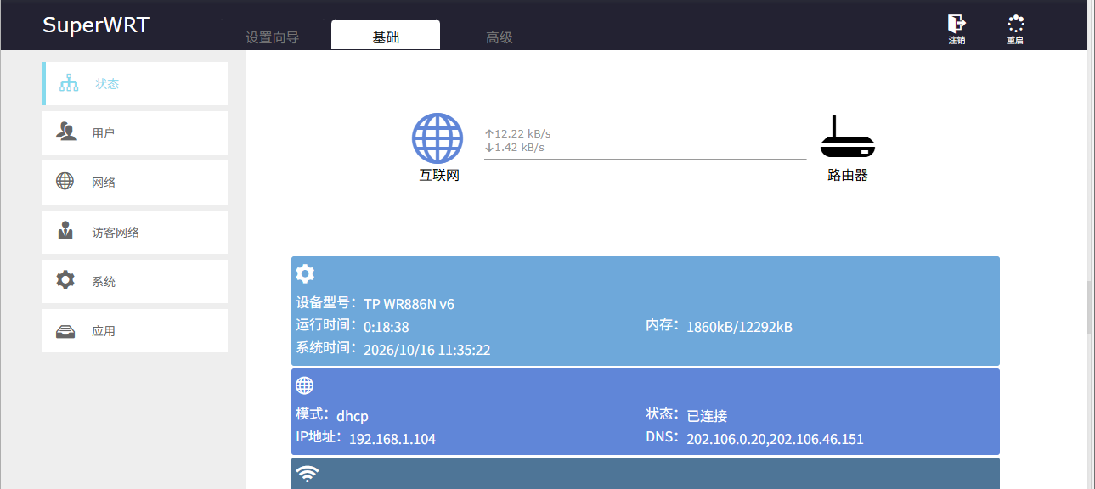Click the globe icon in WAN panel
Viewport: 1095px width, 489px height.
304,385
